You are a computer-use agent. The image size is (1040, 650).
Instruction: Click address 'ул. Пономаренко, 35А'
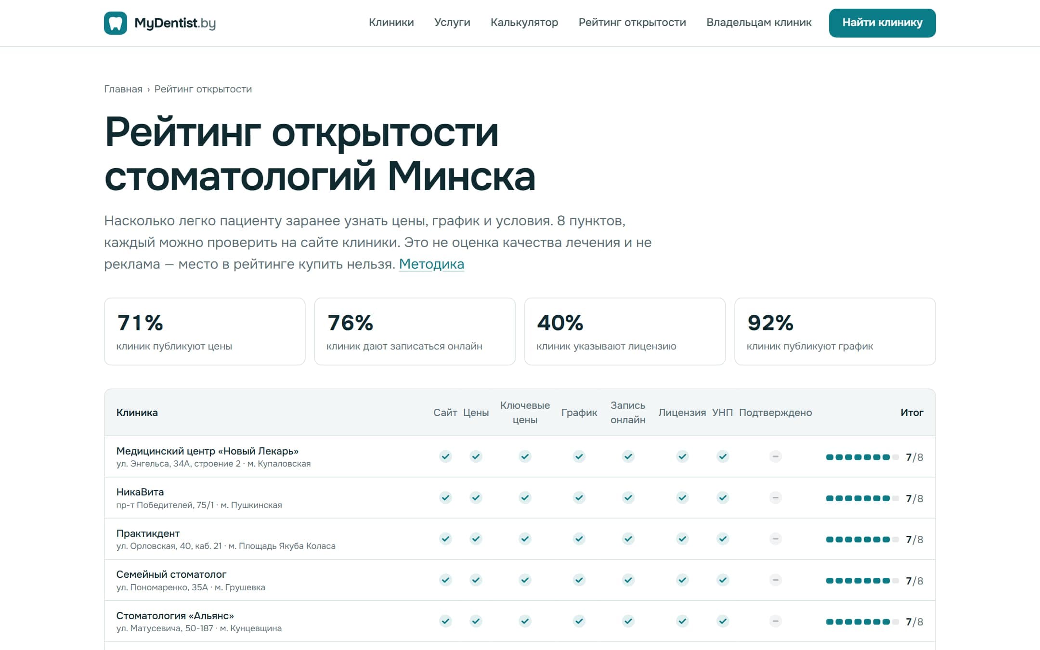pyautogui.click(x=162, y=587)
